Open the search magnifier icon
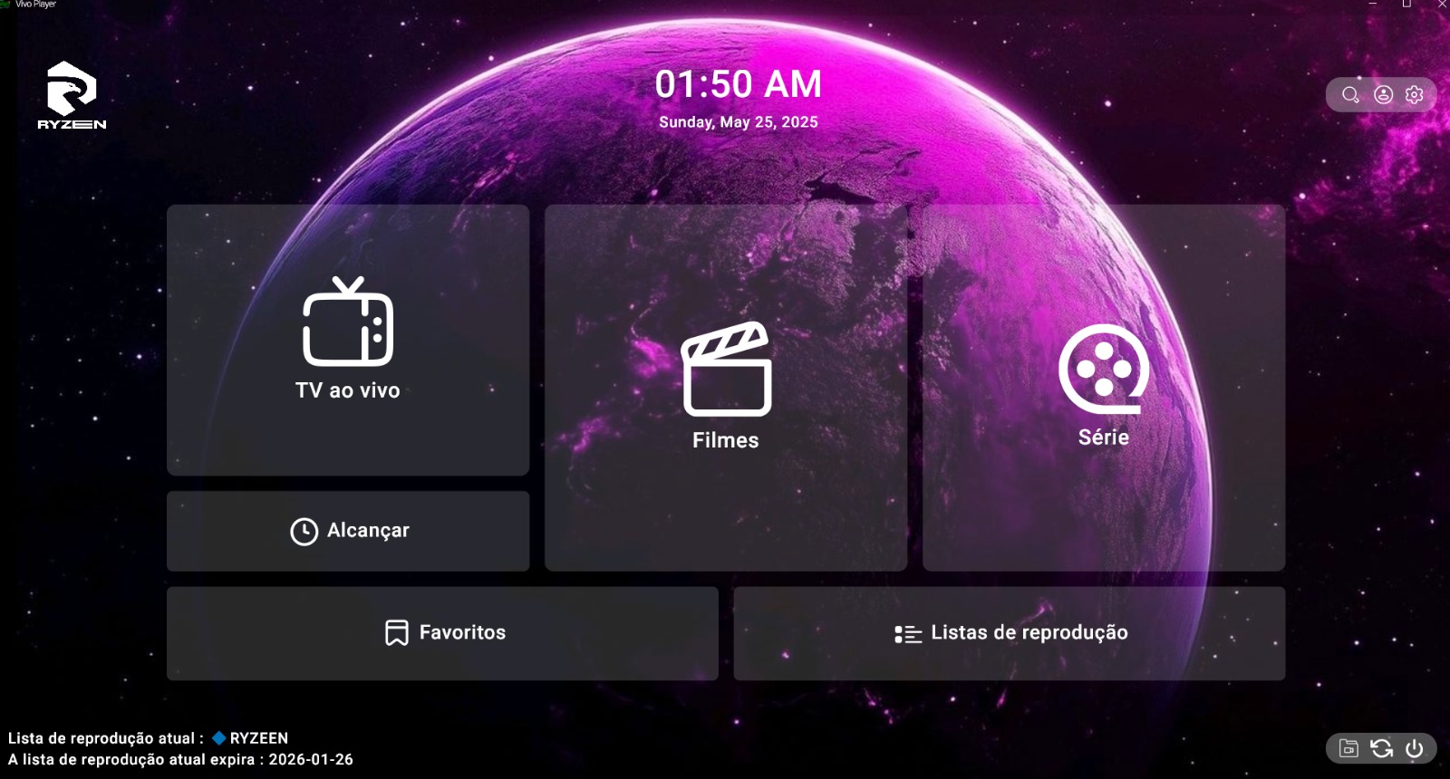The height and width of the screenshot is (779, 1450). coord(1350,95)
